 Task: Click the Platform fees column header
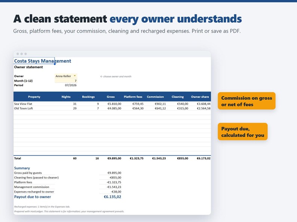[x=133, y=97]
